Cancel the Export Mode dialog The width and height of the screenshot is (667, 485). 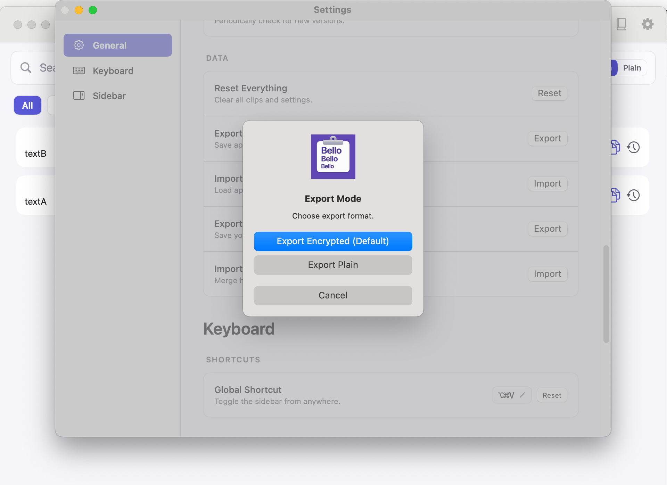click(333, 295)
